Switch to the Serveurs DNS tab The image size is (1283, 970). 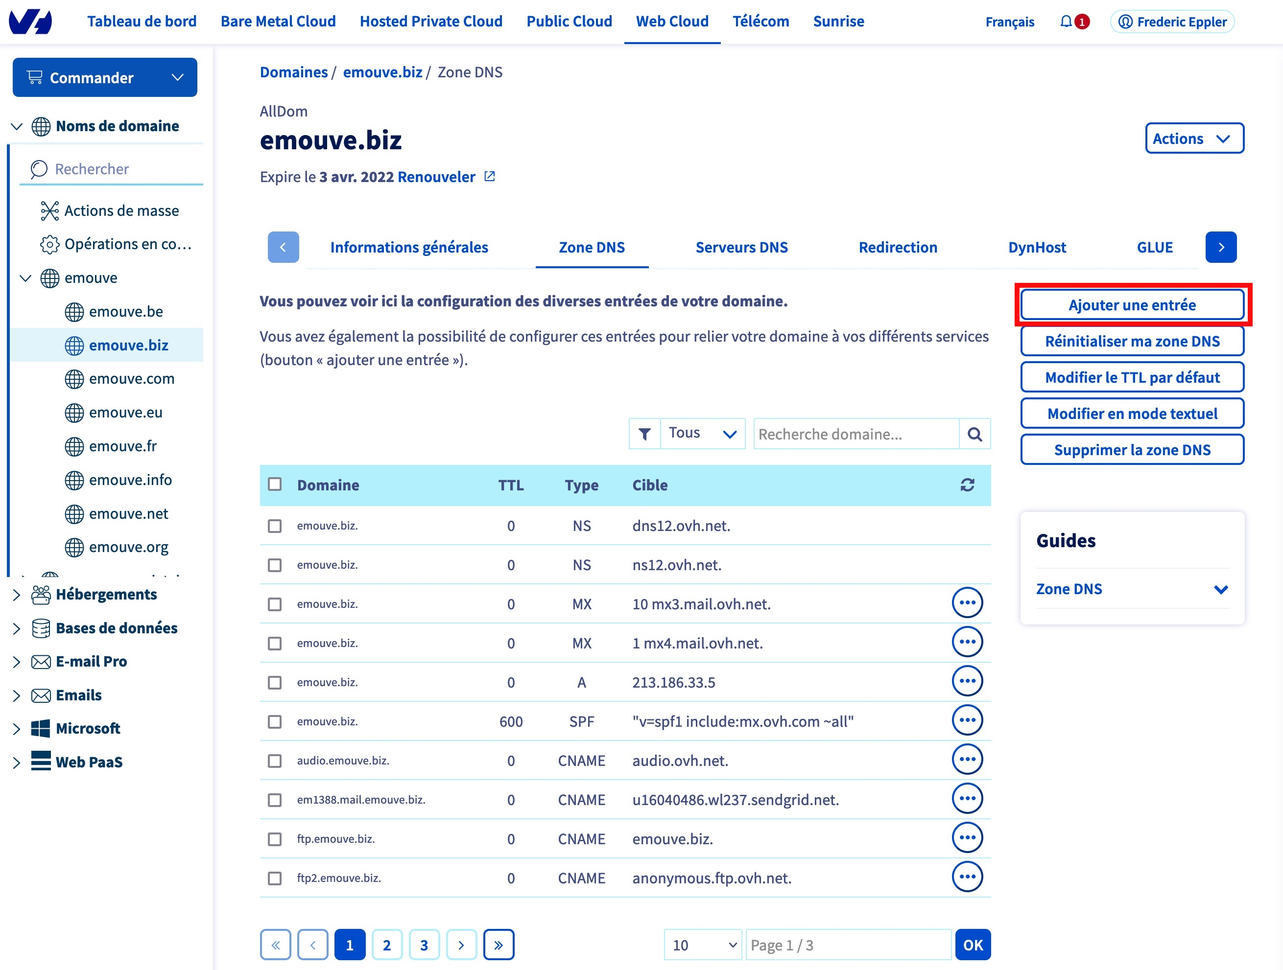pyautogui.click(x=741, y=248)
